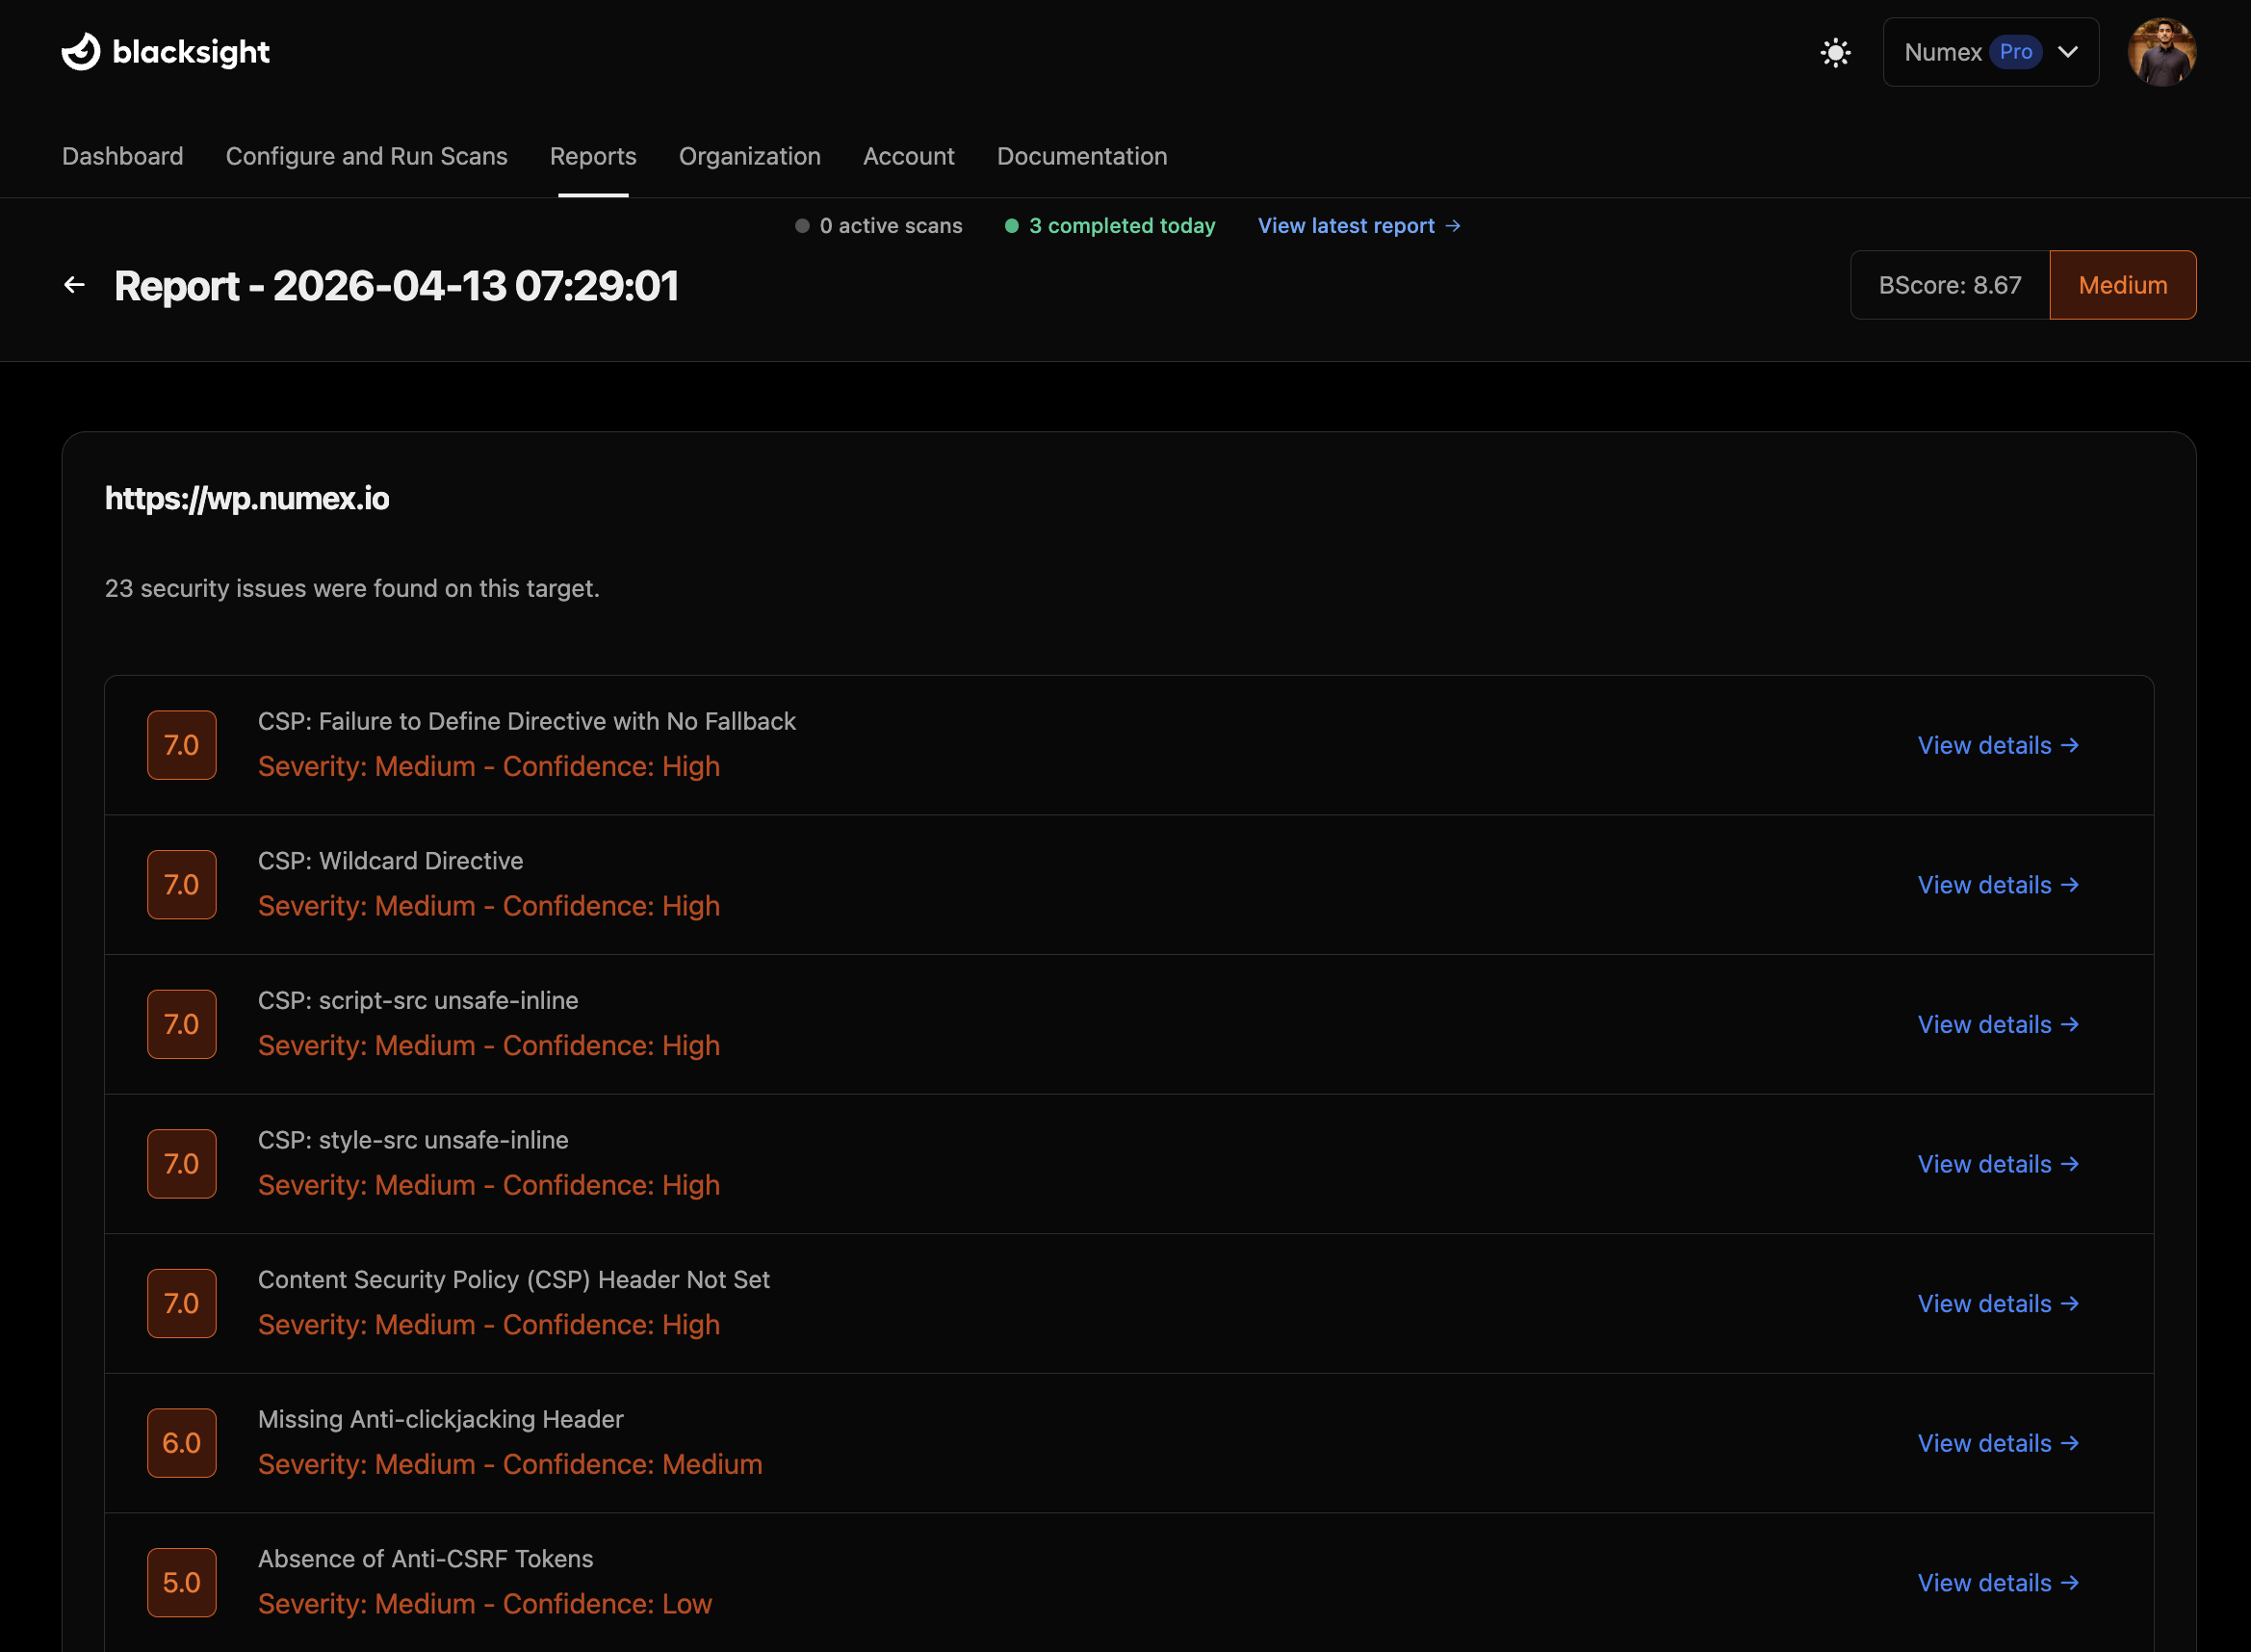2251x1652 pixels.
Task: View details for script-src unsafe-inline issue
Action: point(1997,1025)
